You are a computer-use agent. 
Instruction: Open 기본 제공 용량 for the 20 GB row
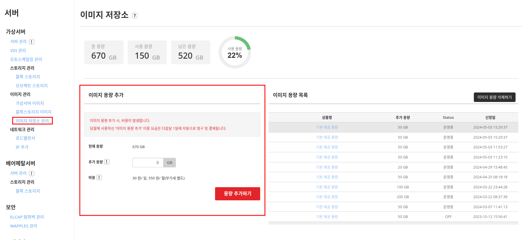point(327,167)
